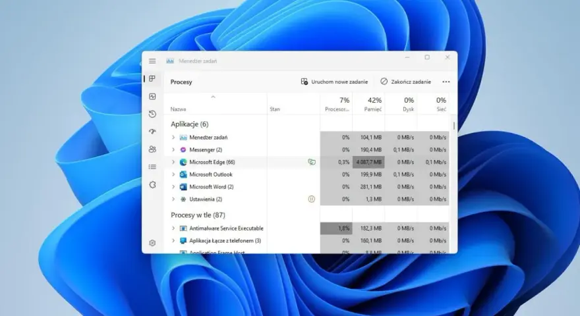Expand the Microsoft Word (2) process group
Viewport: 580px width, 316px height.
click(x=173, y=187)
